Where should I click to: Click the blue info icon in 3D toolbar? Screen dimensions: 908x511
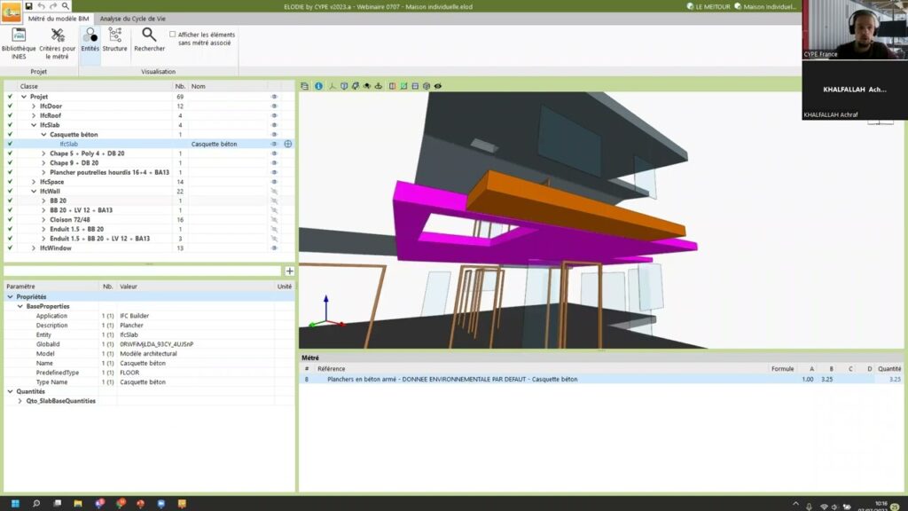tap(318, 86)
